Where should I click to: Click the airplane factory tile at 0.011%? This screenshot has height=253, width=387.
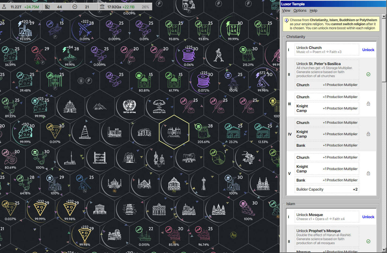click(x=85, y=29)
